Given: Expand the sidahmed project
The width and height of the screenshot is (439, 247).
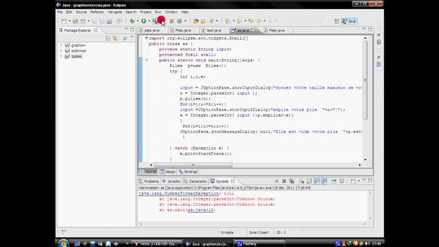Looking at the screenshot, I should click(x=61, y=51).
